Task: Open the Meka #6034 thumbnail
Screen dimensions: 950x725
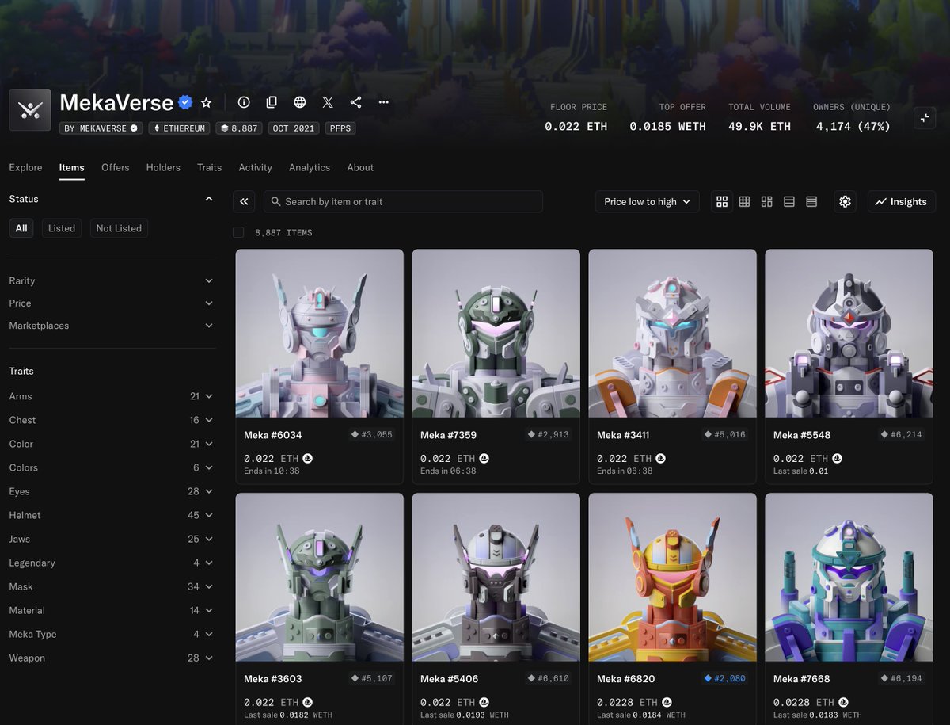Action: pyautogui.click(x=320, y=334)
